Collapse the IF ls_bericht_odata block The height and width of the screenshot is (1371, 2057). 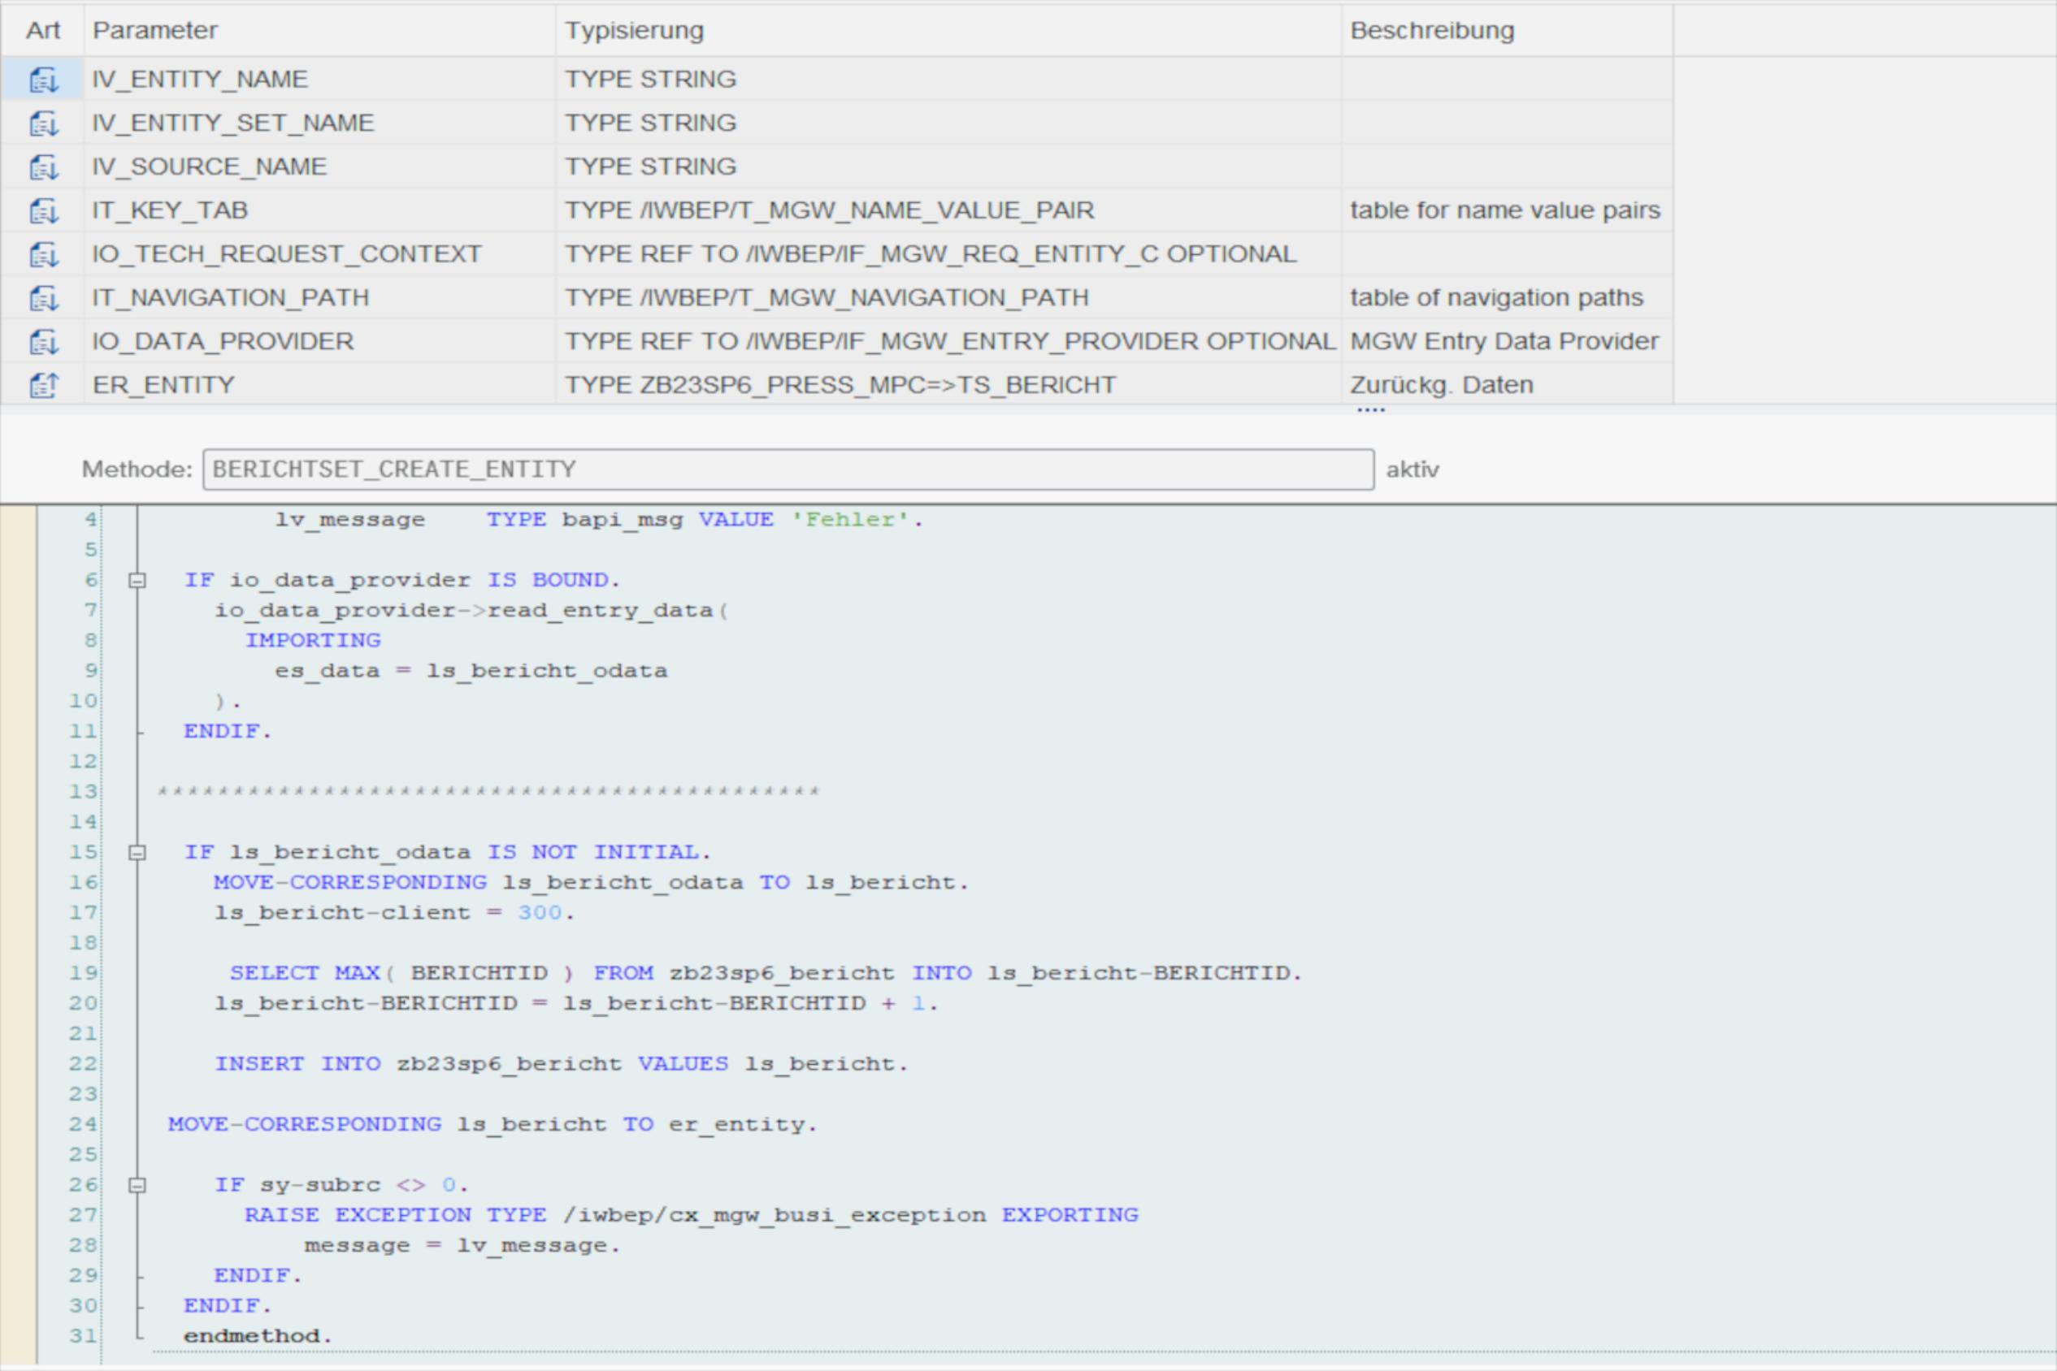(137, 853)
